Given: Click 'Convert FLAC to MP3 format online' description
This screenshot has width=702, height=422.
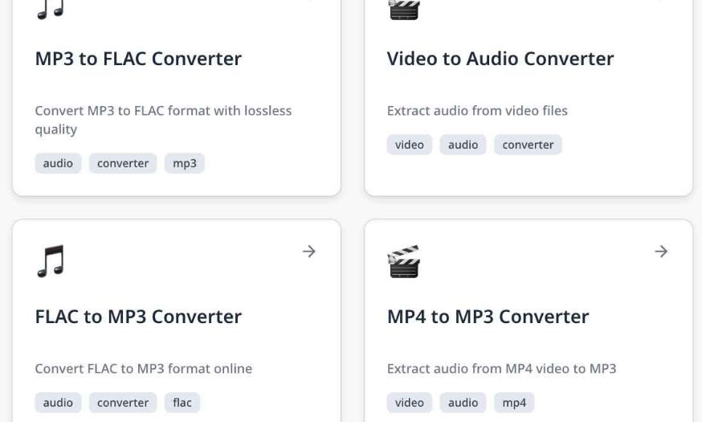Looking at the screenshot, I should point(144,369).
